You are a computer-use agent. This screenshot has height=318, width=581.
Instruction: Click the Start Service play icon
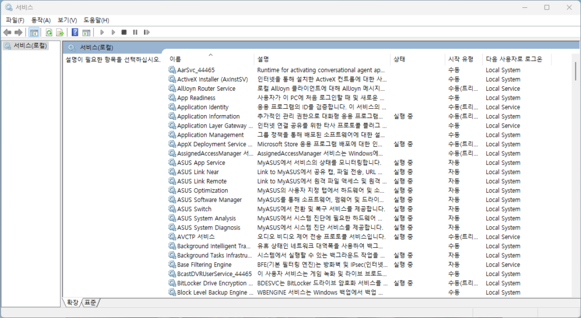coord(102,32)
